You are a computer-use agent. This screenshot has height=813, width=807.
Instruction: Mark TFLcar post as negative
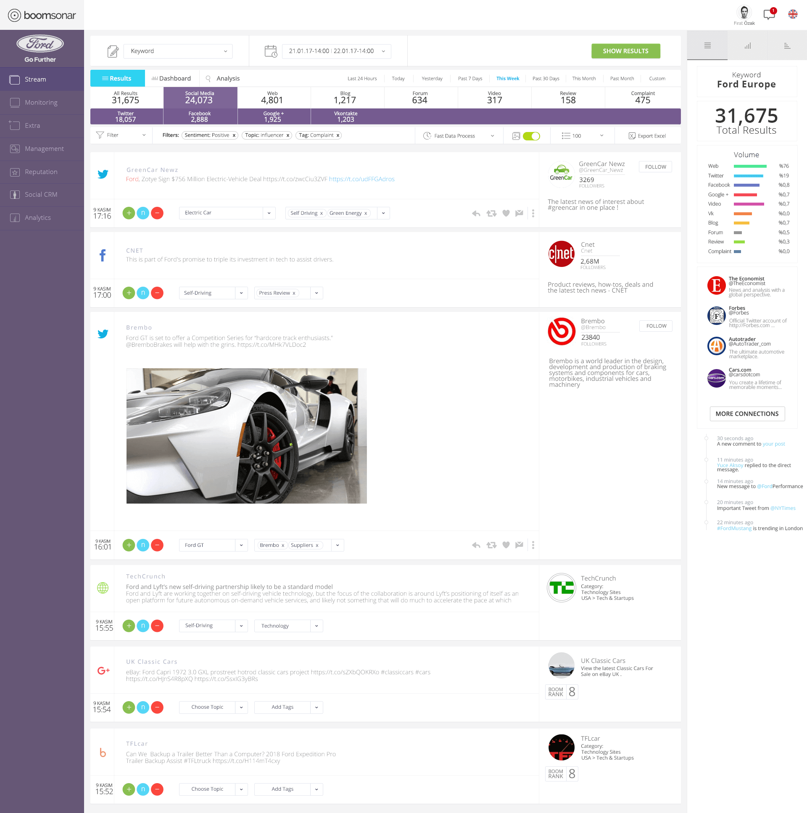(x=157, y=789)
